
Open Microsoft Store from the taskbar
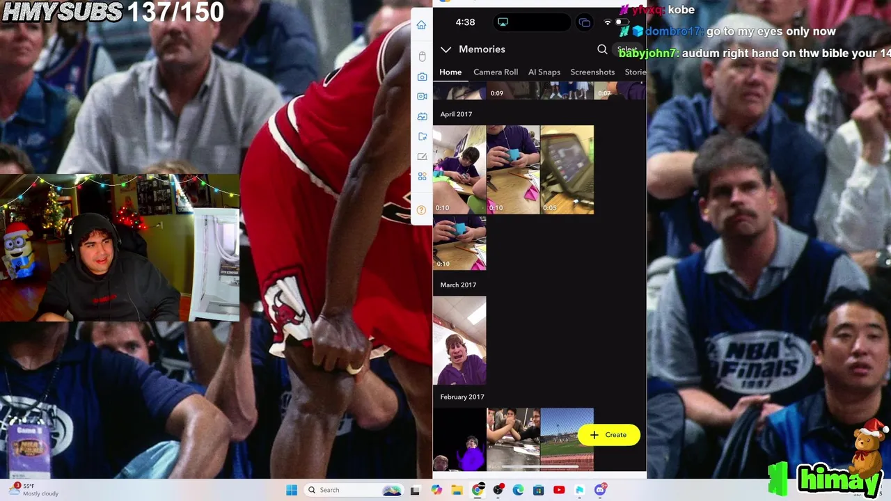click(x=538, y=490)
